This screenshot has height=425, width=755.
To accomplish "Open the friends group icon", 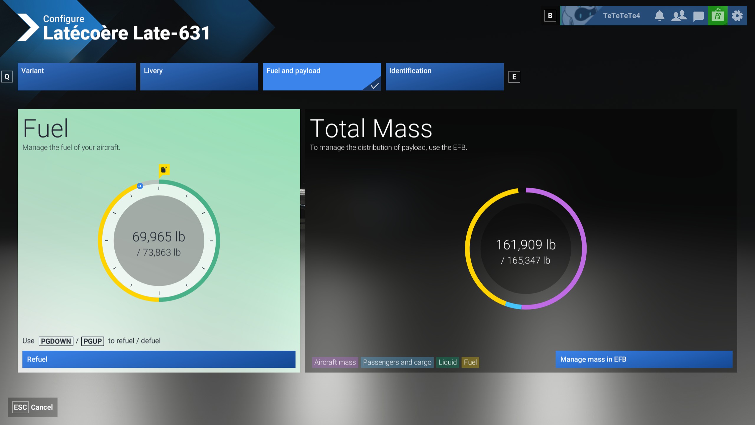I will coord(679,16).
